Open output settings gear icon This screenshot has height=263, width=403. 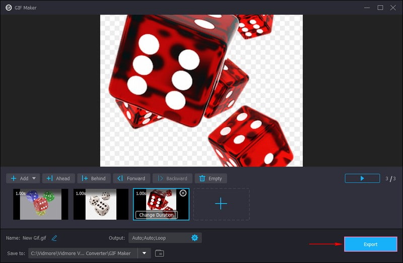pyautogui.click(x=194, y=238)
